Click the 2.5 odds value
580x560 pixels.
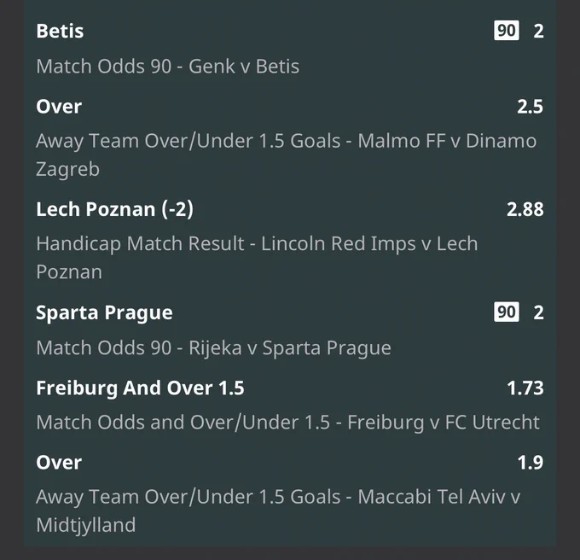(530, 107)
